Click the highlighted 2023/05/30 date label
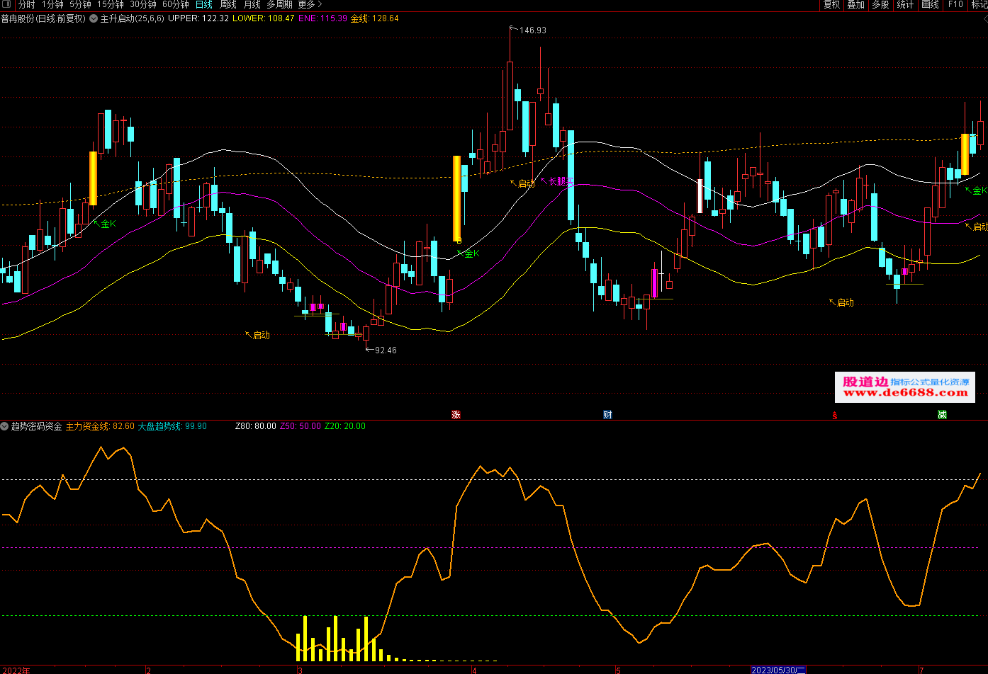Image resolution: width=988 pixels, height=674 pixels. 778,669
